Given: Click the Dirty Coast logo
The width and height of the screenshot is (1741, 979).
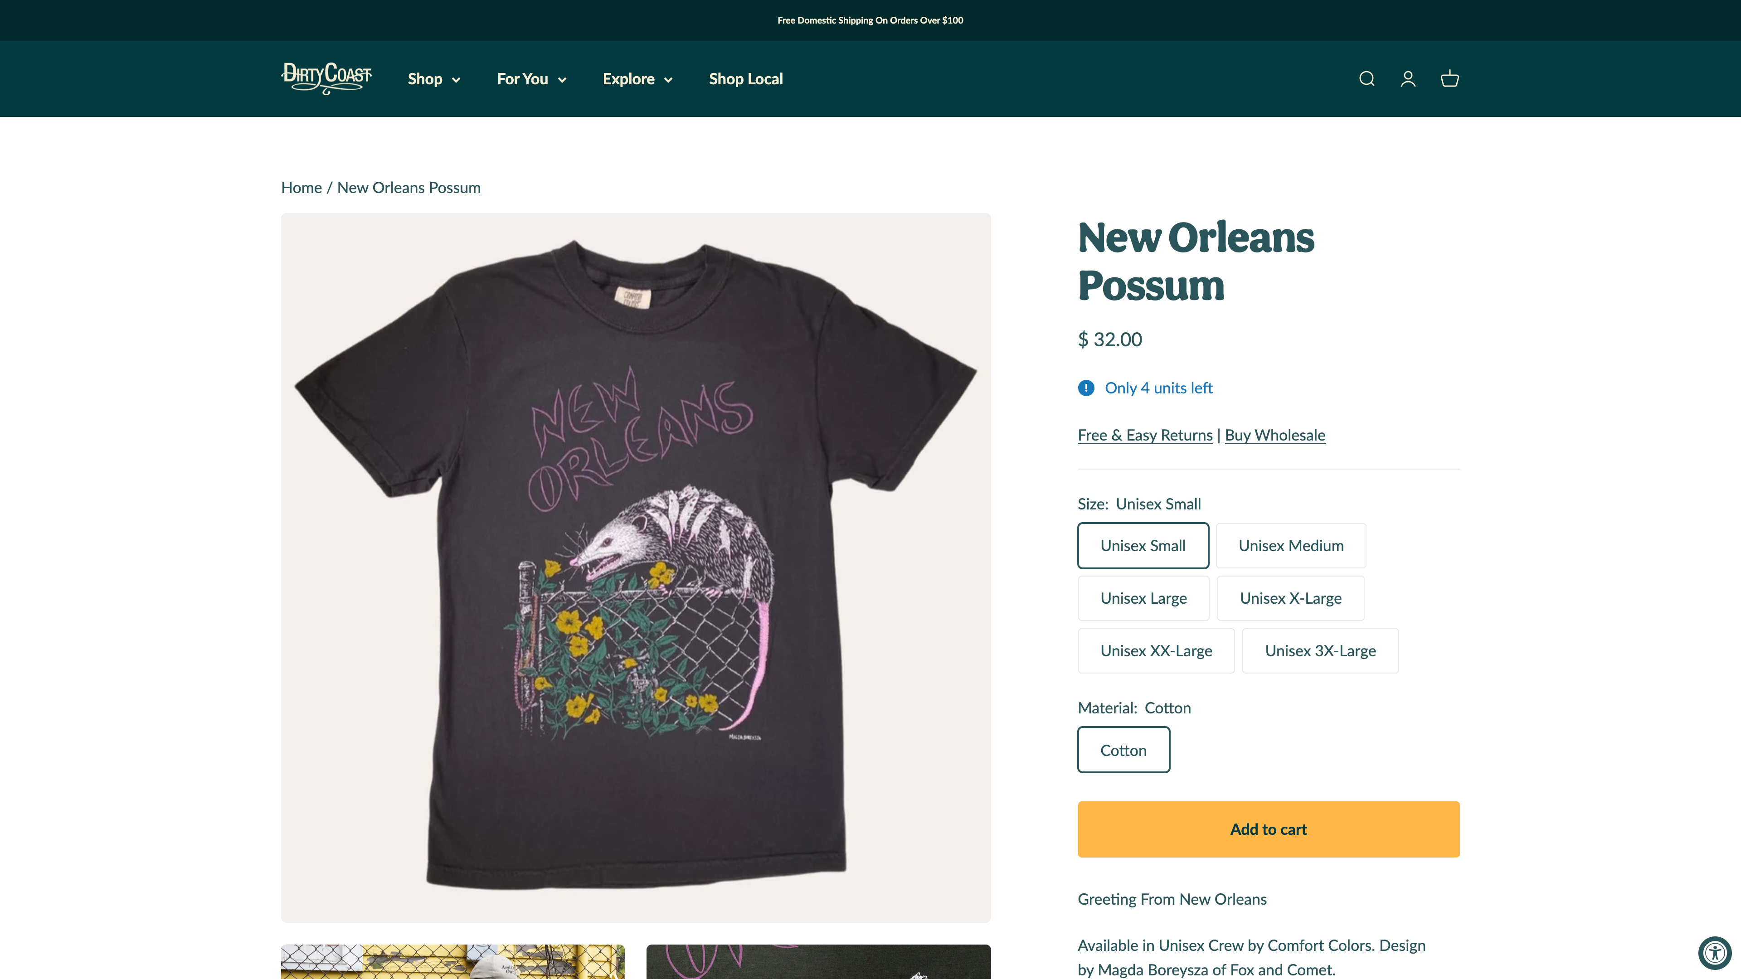Looking at the screenshot, I should (x=326, y=78).
